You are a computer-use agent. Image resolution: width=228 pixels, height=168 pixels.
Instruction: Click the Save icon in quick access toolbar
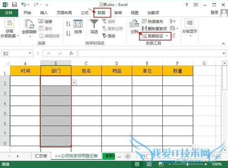[x=15, y=5]
